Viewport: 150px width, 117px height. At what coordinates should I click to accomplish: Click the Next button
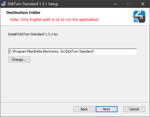107,109
